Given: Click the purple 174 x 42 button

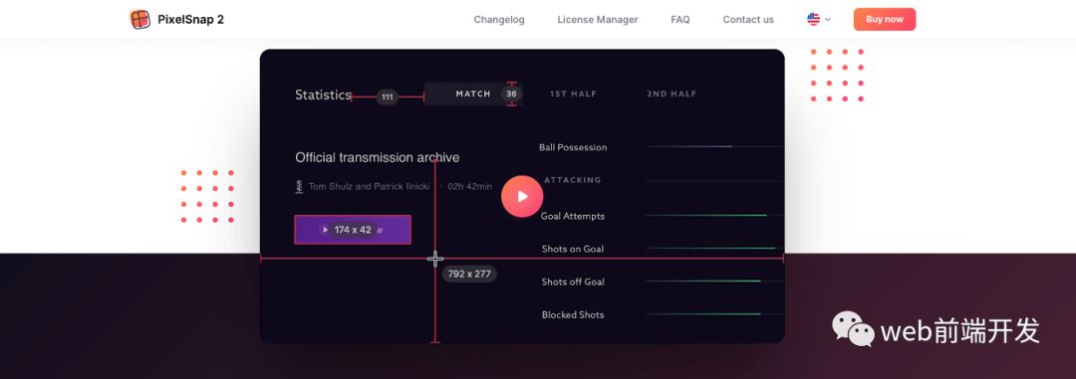Looking at the screenshot, I should click(x=353, y=230).
